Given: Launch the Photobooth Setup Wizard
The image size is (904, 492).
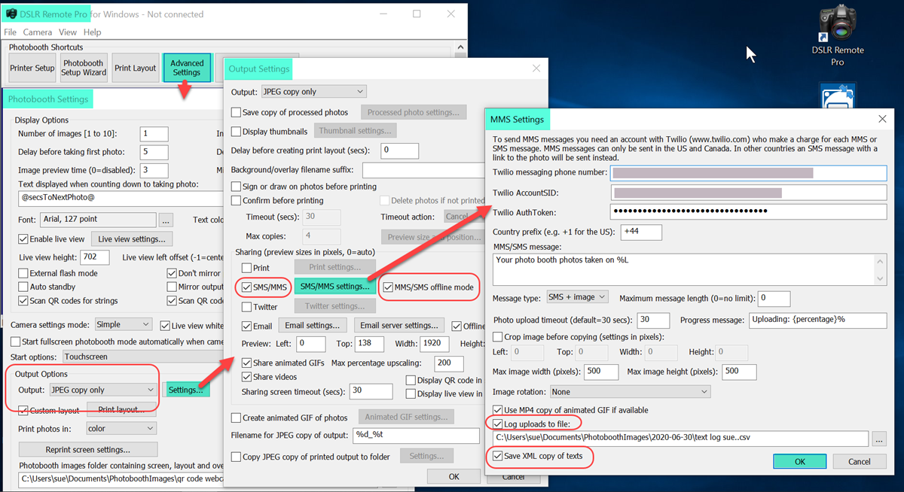Looking at the screenshot, I should 84,68.
